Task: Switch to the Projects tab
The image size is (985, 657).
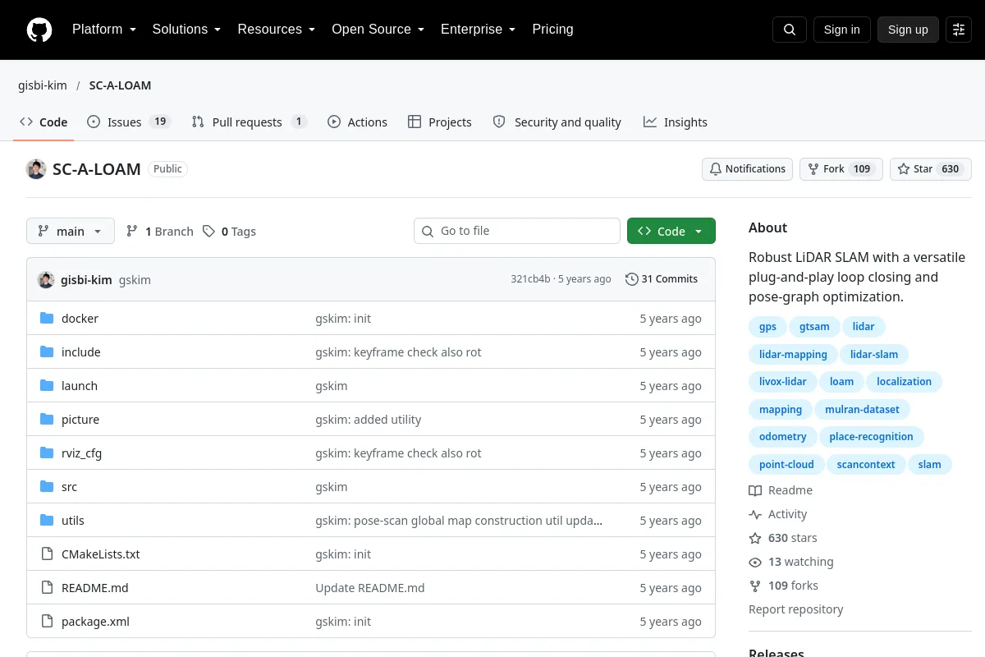Action: click(440, 122)
